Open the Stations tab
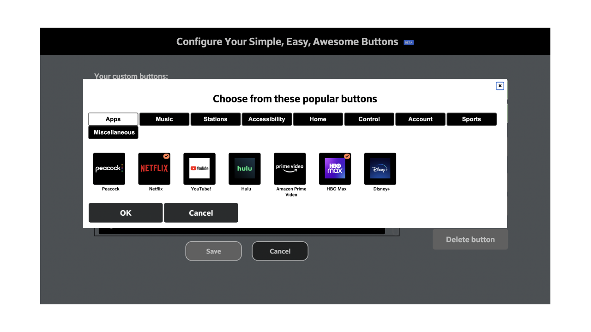The width and height of the screenshot is (591, 332). click(x=216, y=119)
